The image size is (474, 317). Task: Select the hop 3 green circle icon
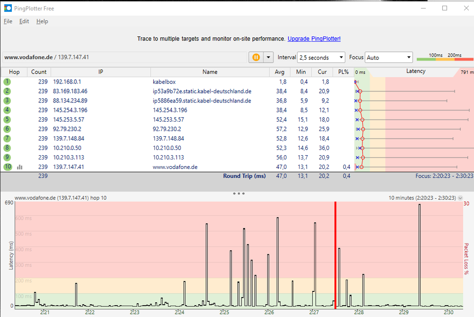pos(7,101)
